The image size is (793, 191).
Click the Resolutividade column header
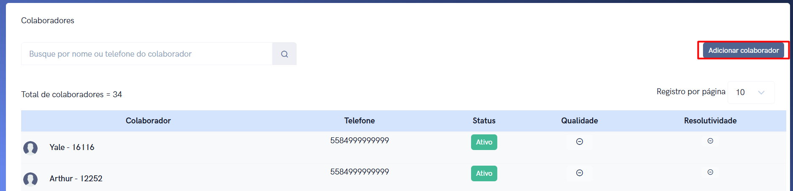pyautogui.click(x=710, y=120)
